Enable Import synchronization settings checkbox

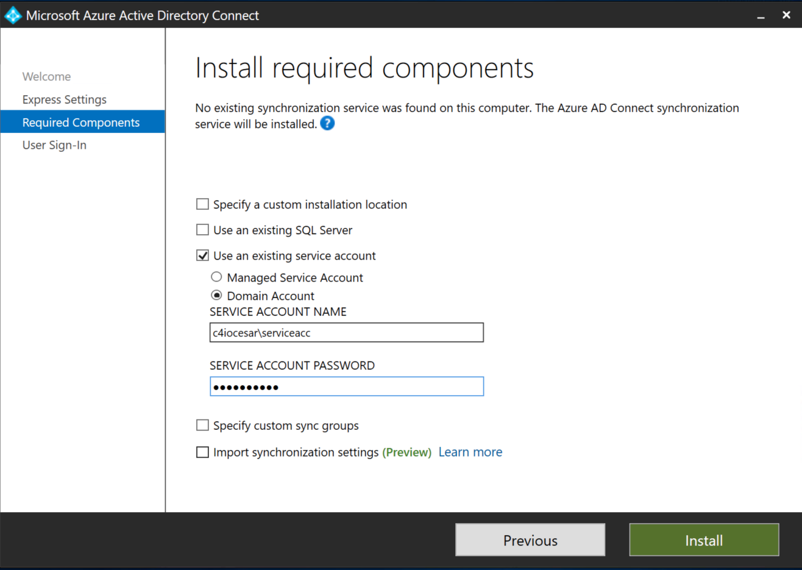(x=202, y=452)
